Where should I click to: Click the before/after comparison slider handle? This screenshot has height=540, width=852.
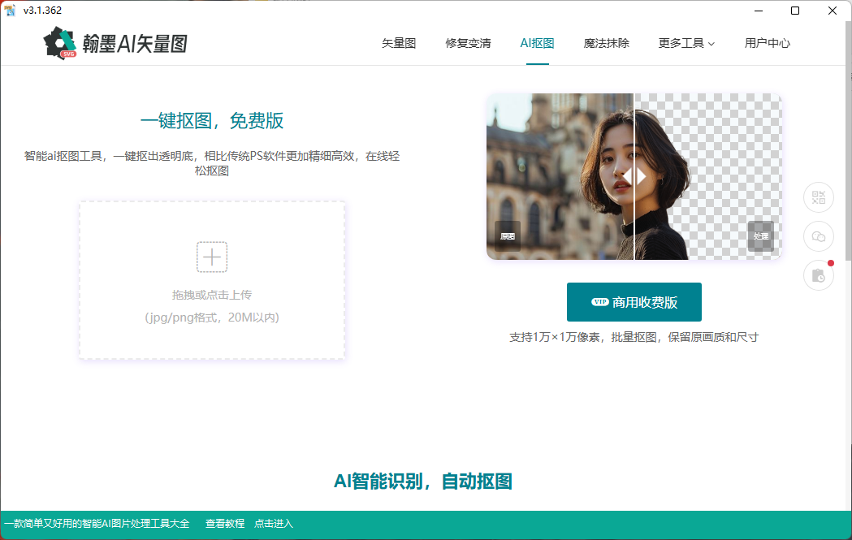634,176
